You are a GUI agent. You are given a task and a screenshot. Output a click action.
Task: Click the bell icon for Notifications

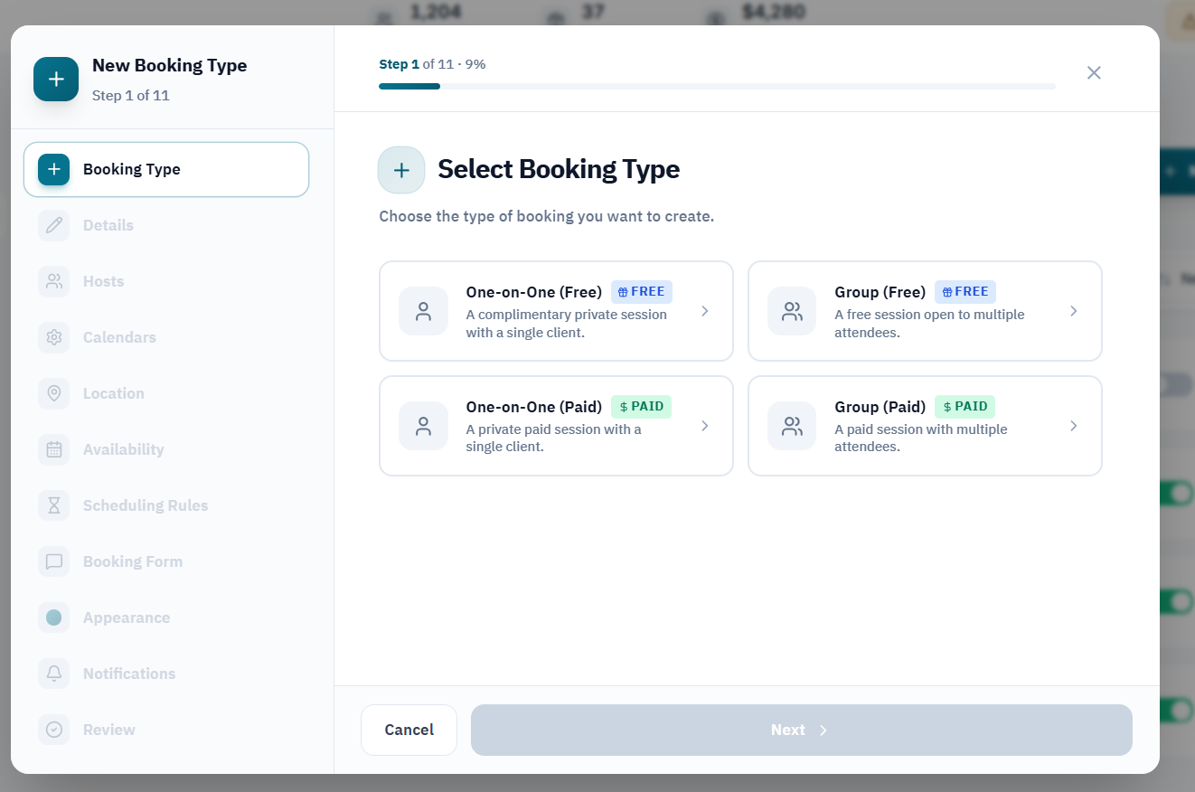pyautogui.click(x=53, y=674)
